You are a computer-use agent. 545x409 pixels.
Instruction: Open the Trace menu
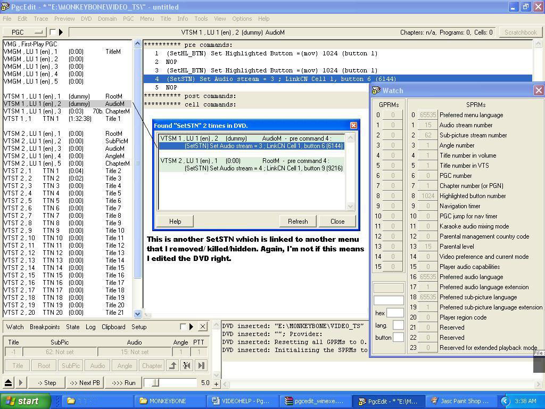[40, 19]
